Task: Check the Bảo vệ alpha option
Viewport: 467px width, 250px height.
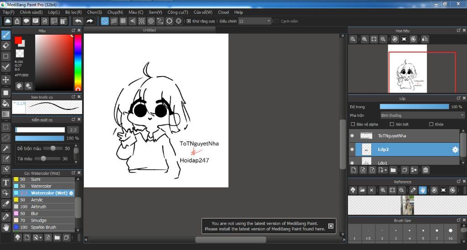Action: click(353, 124)
